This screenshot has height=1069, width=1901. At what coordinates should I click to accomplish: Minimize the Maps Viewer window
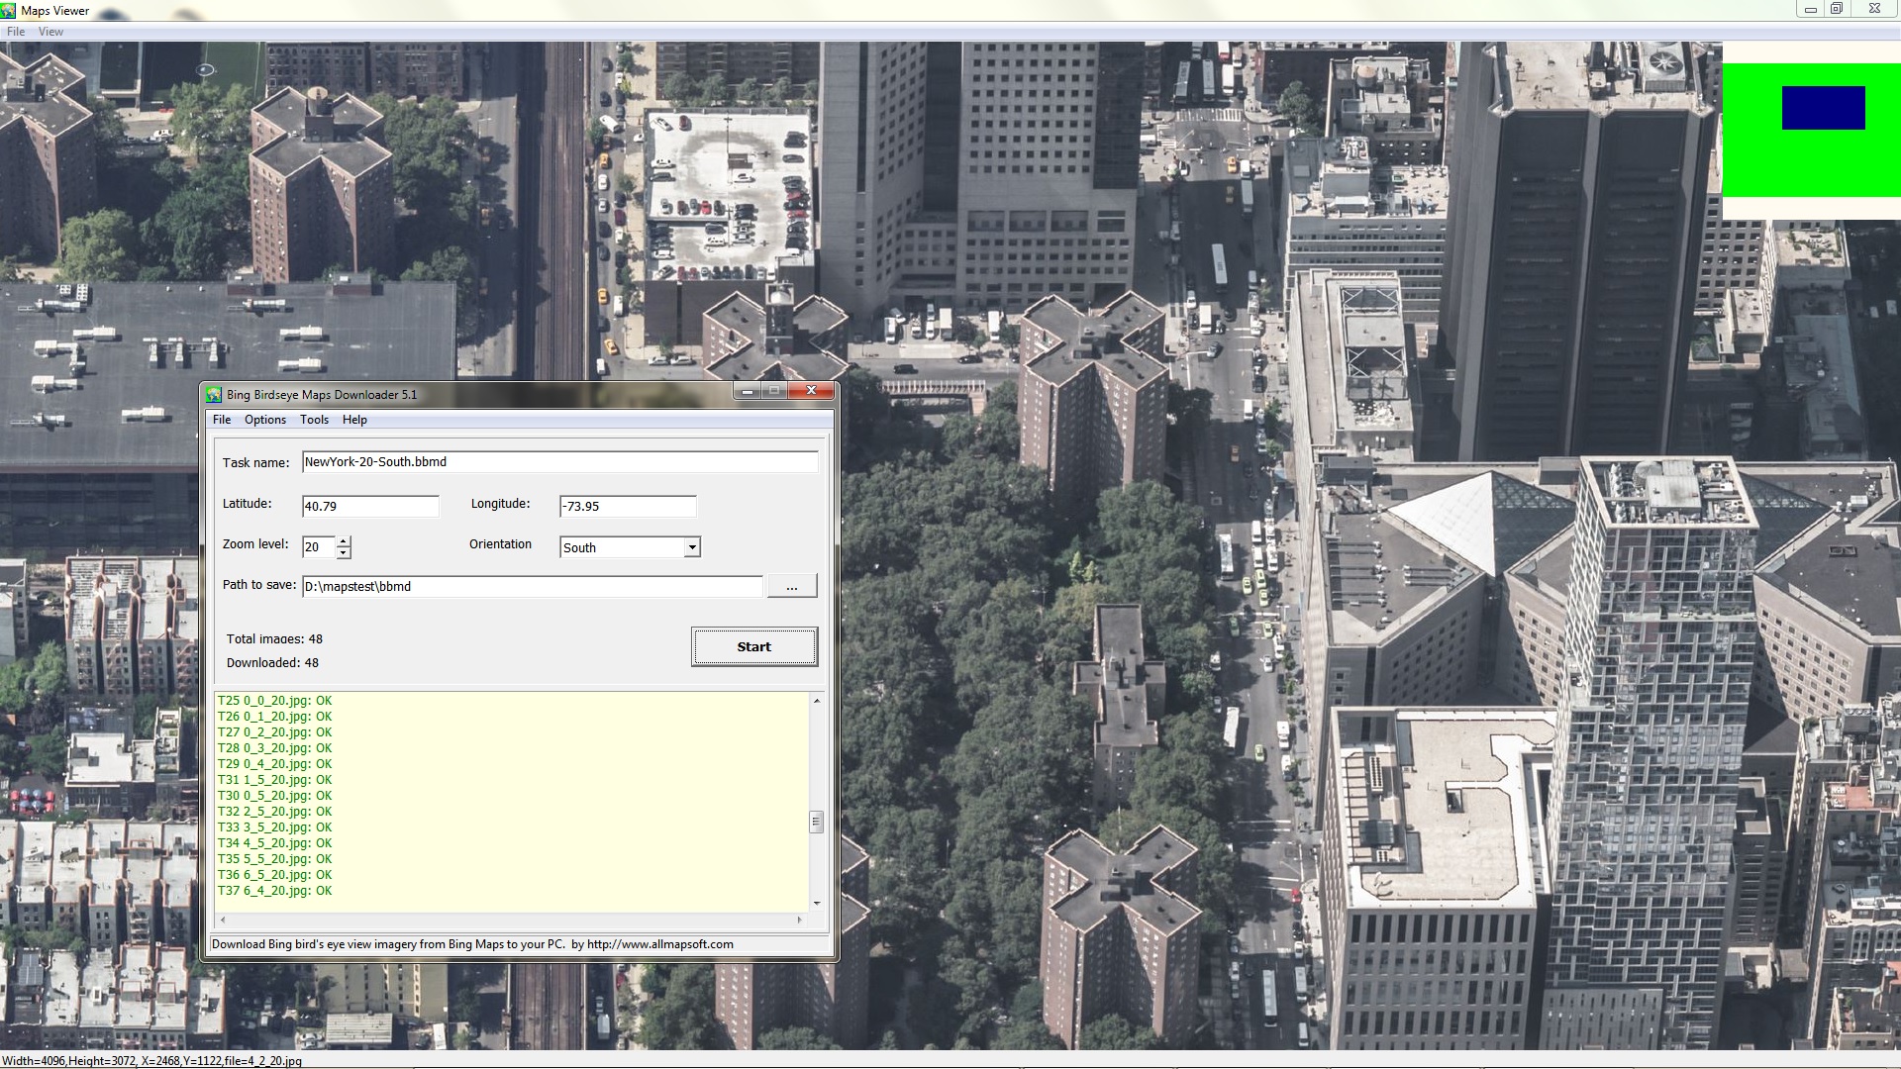point(1811,9)
